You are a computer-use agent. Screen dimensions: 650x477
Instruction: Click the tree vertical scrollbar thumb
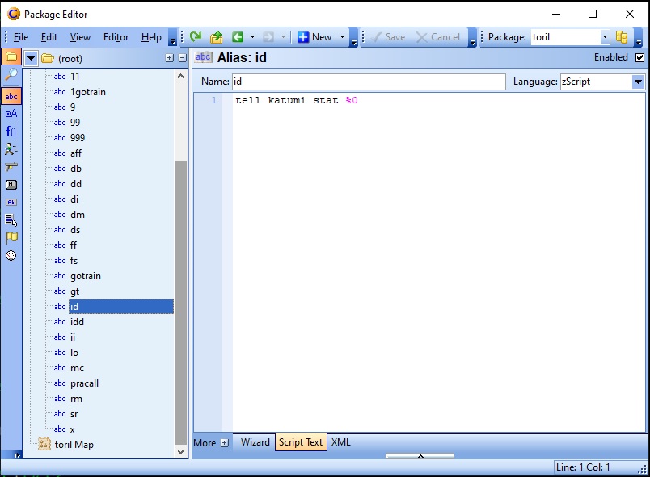(x=180, y=302)
